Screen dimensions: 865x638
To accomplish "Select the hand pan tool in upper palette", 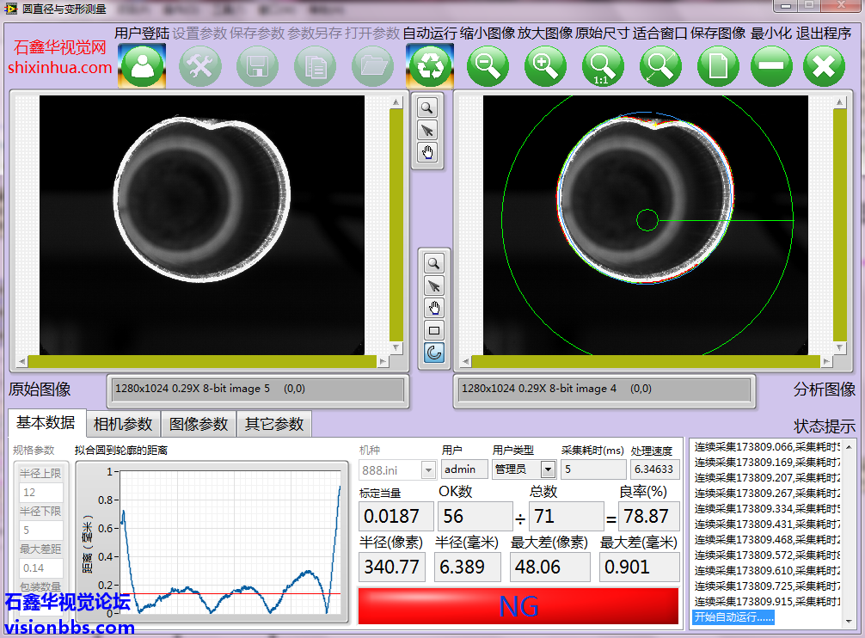I will [427, 153].
